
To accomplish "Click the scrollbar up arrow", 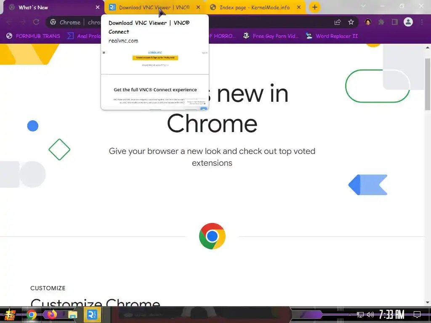I will tap(428, 48).
